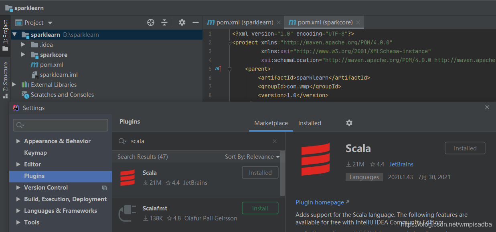Viewport: 496px width, 232px height.
Task: Clear the plugin search text
Action: (x=275, y=141)
